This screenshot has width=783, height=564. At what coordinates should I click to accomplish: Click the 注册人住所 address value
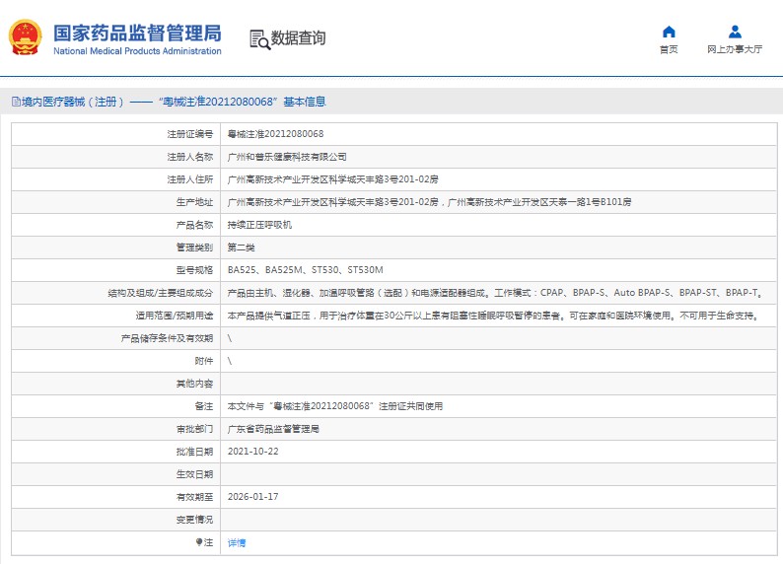click(x=332, y=179)
